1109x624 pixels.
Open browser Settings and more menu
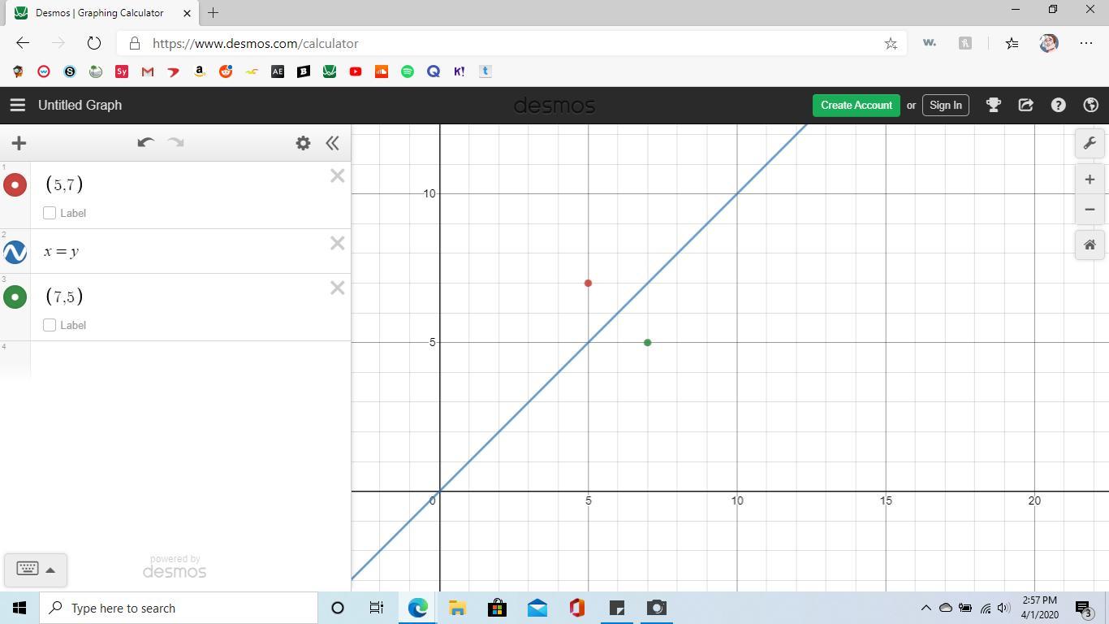(x=1086, y=43)
